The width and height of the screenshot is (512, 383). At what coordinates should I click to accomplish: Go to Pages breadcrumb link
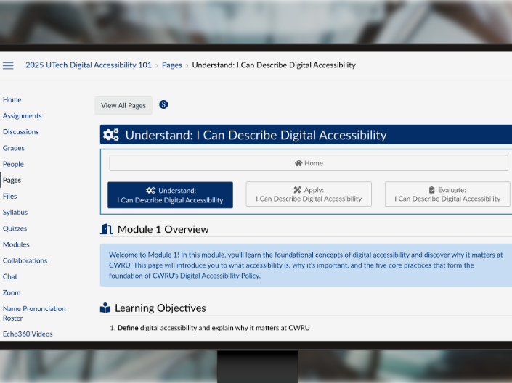coord(171,65)
